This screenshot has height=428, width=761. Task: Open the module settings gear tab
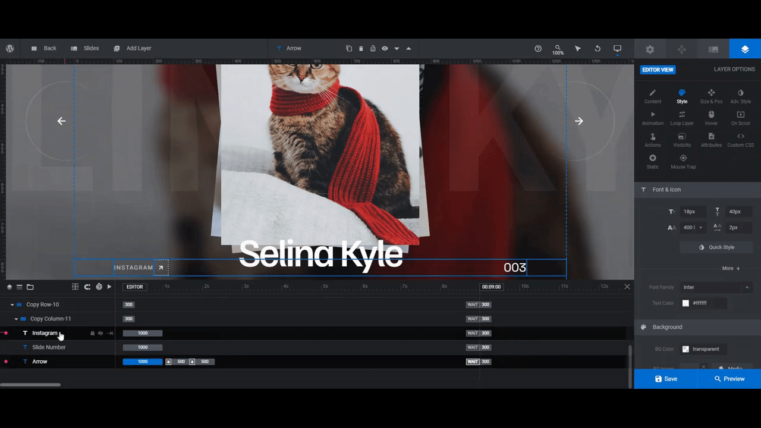coord(650,49)
